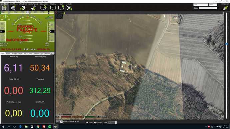Image resolution: width=230 pixels, height=129 pixels.
Task: Open the Initial Setup gear icon
Action: pyautogui.click(x=23, y=8)
